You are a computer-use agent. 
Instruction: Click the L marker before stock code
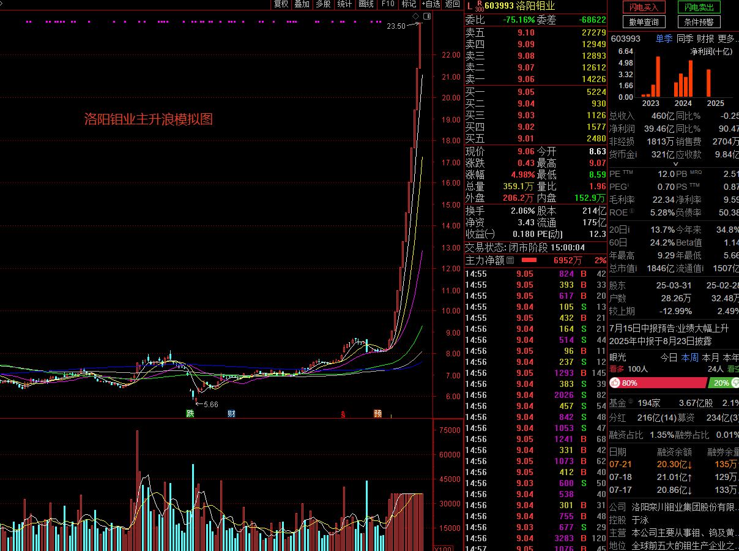click(469, 6)
